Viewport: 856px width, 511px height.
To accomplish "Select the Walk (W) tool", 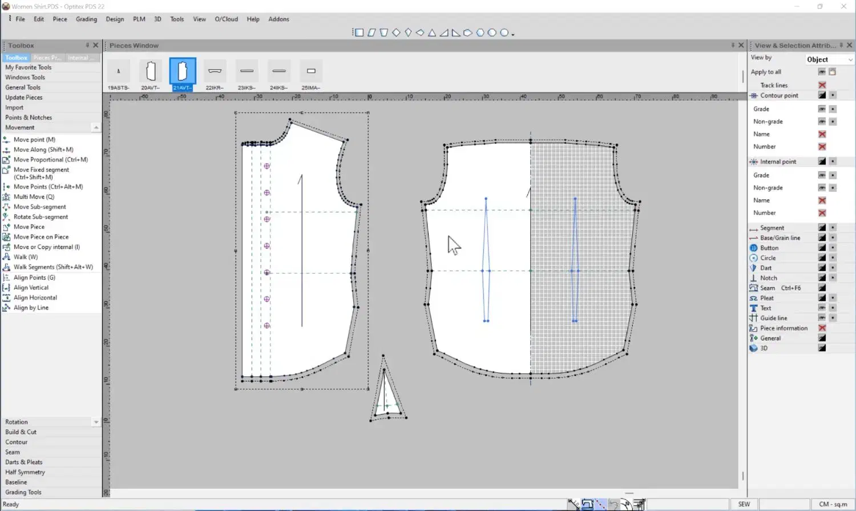I will click(26, 257).
